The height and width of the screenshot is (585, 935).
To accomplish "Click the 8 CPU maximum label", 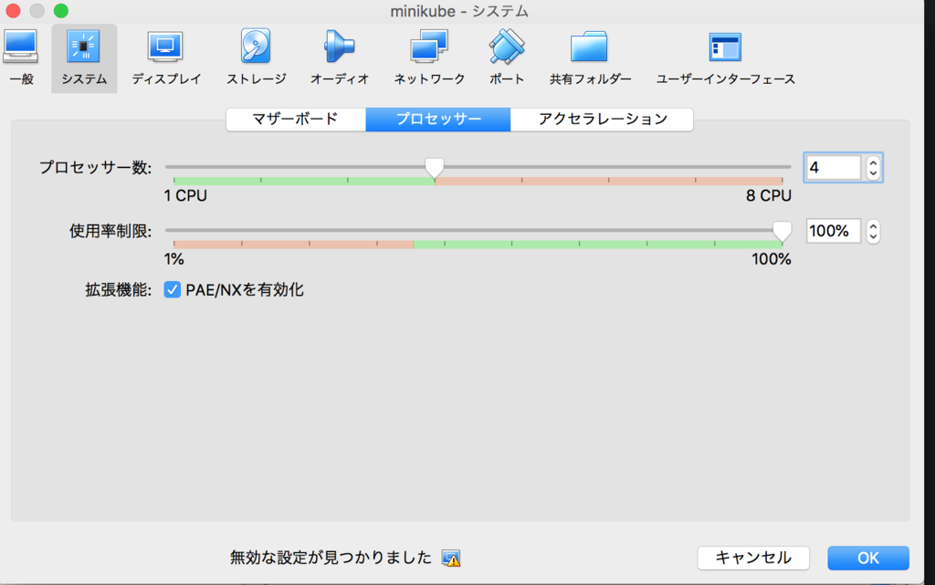I will click(769, 196).
